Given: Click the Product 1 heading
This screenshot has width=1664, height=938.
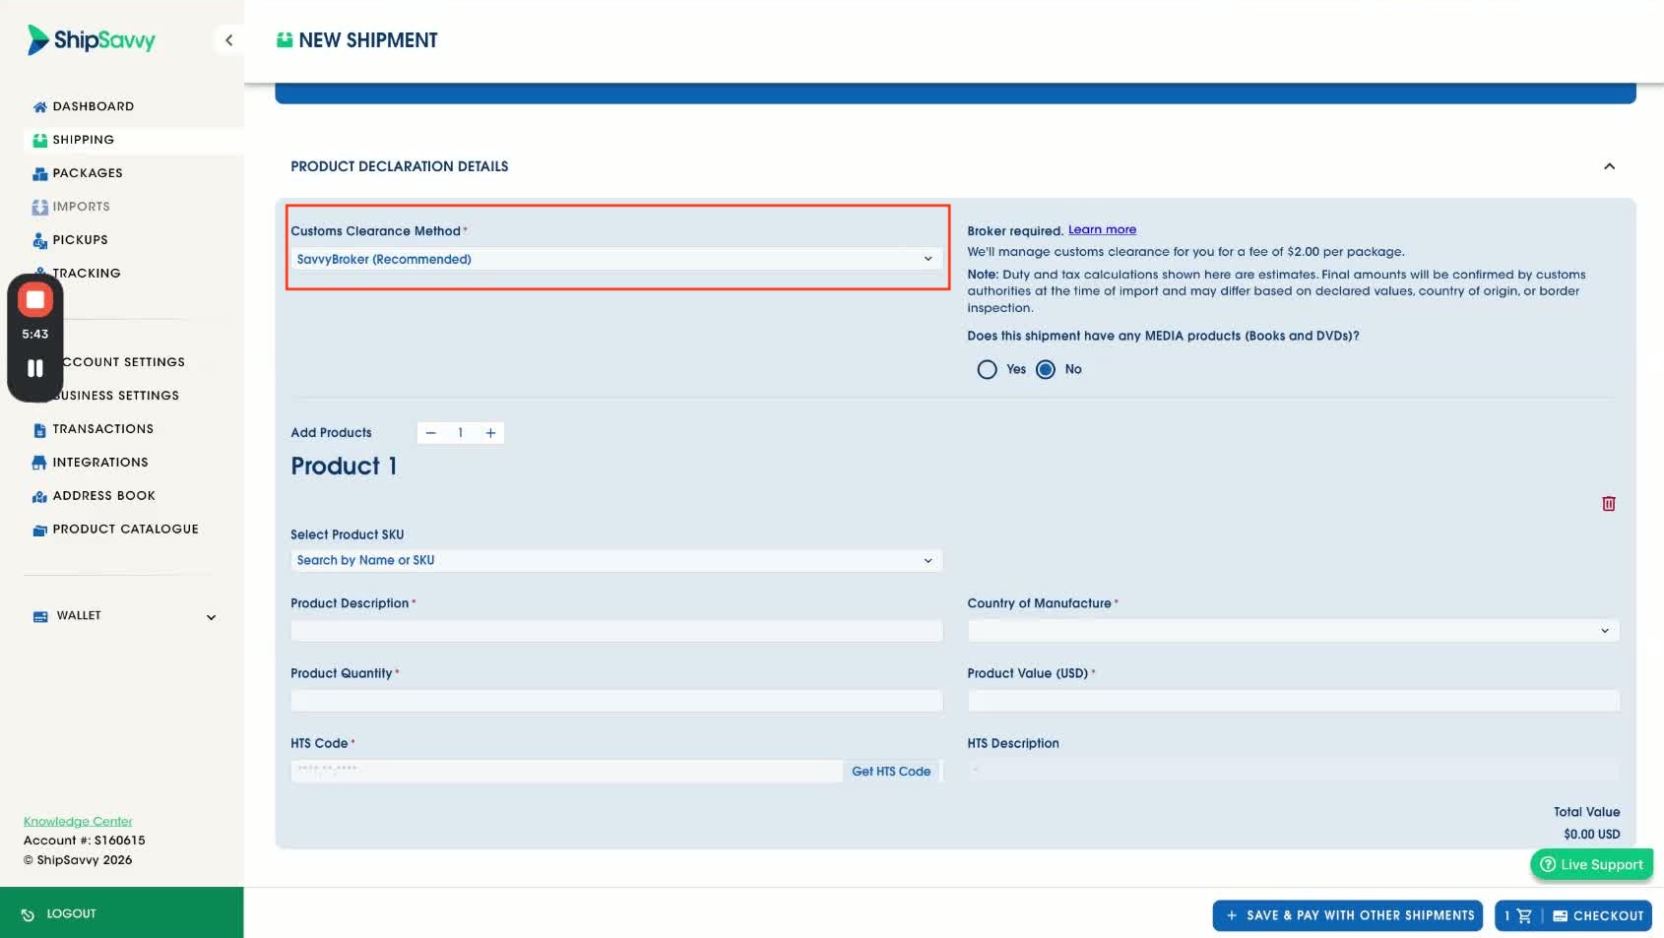Looking at the screenshot, I should [x=344, y=467].
